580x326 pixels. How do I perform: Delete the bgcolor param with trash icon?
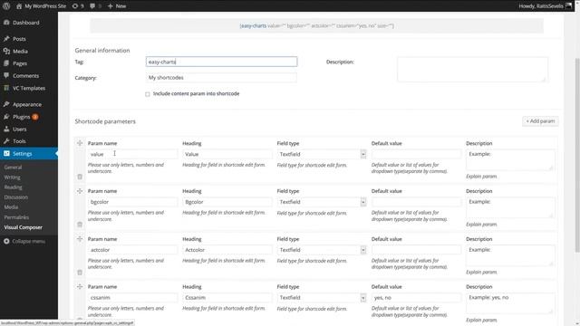click(80, 225)
